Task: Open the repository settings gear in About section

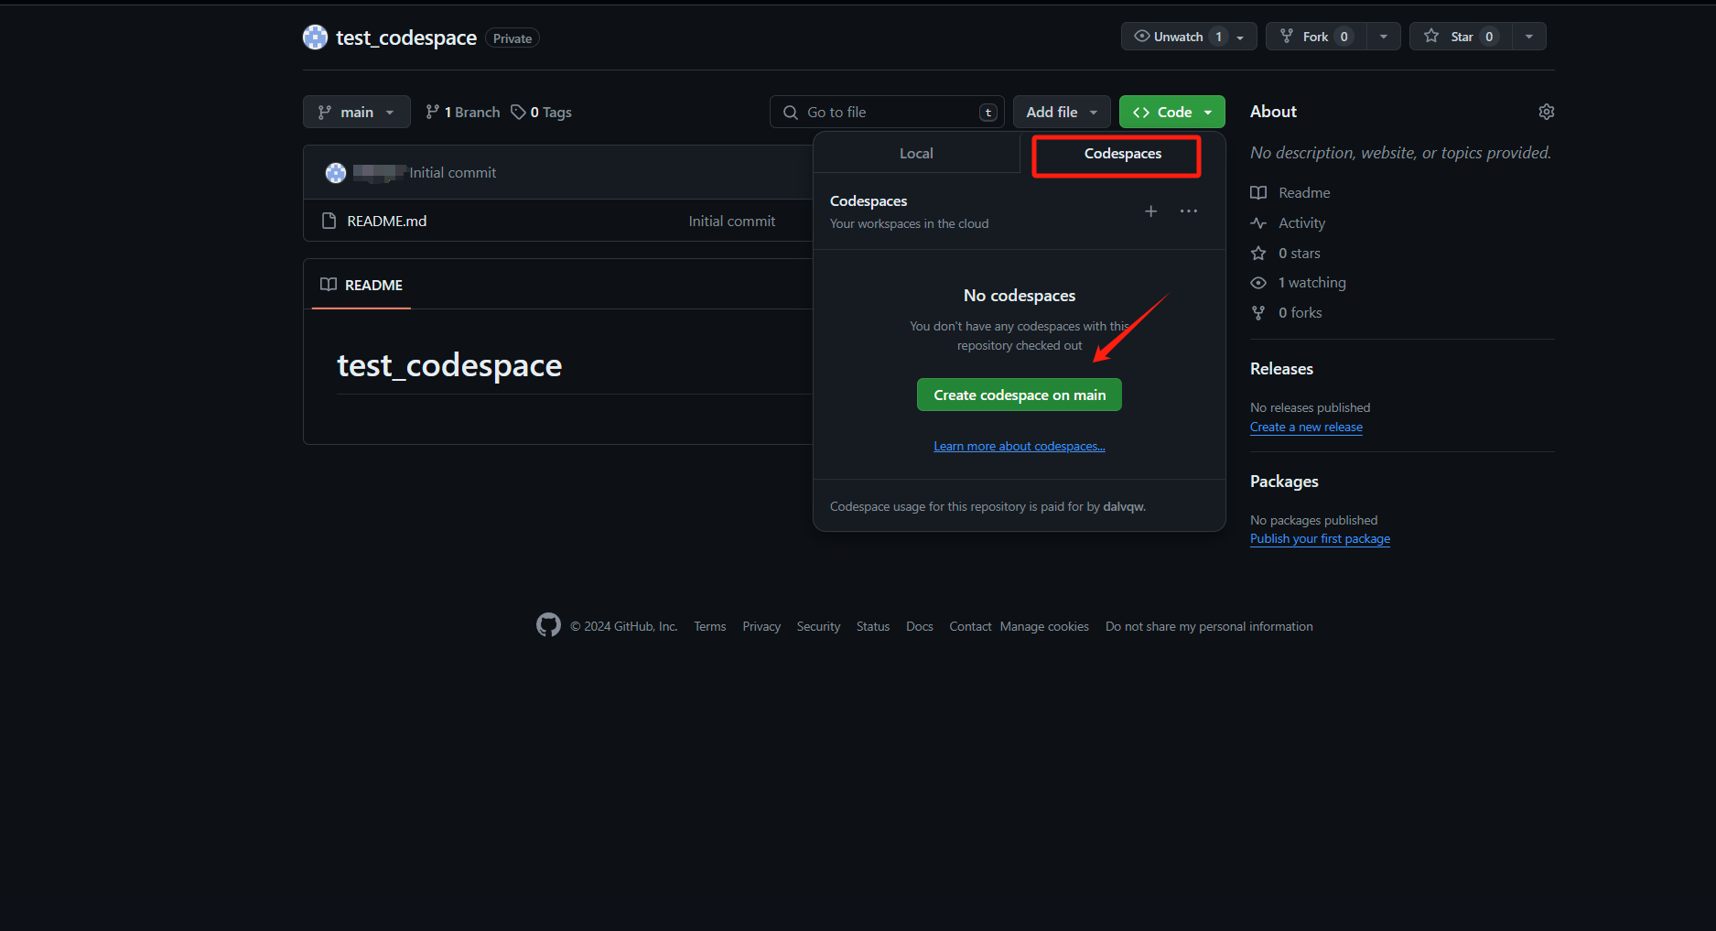Action: 1546,111
